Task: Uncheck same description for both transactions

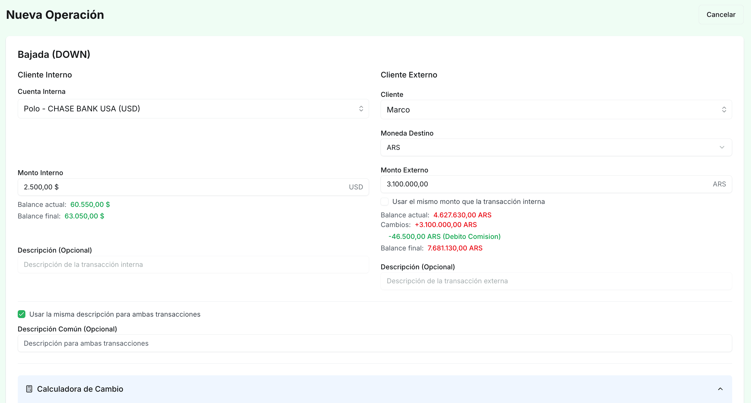Action: point(22,314)
